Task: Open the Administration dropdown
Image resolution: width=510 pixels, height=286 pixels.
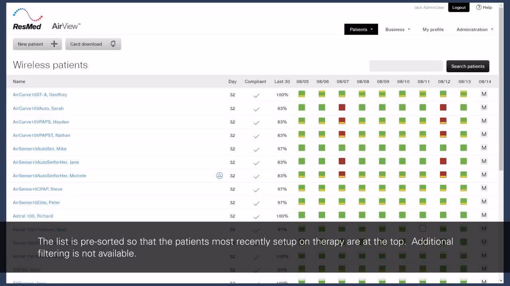Action: pos(475,29)
